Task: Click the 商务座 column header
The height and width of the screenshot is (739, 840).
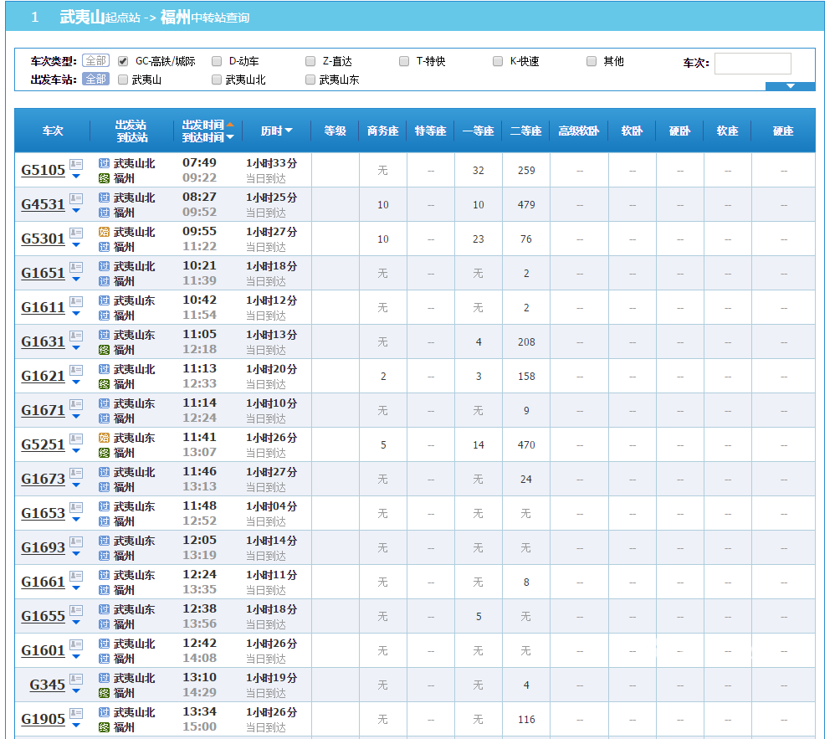Action: point(382,131)
